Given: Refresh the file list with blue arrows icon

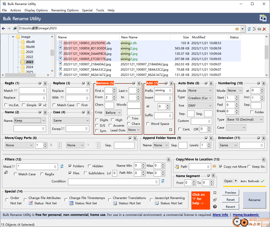Looking at the screenshot, I should (249, 29).
